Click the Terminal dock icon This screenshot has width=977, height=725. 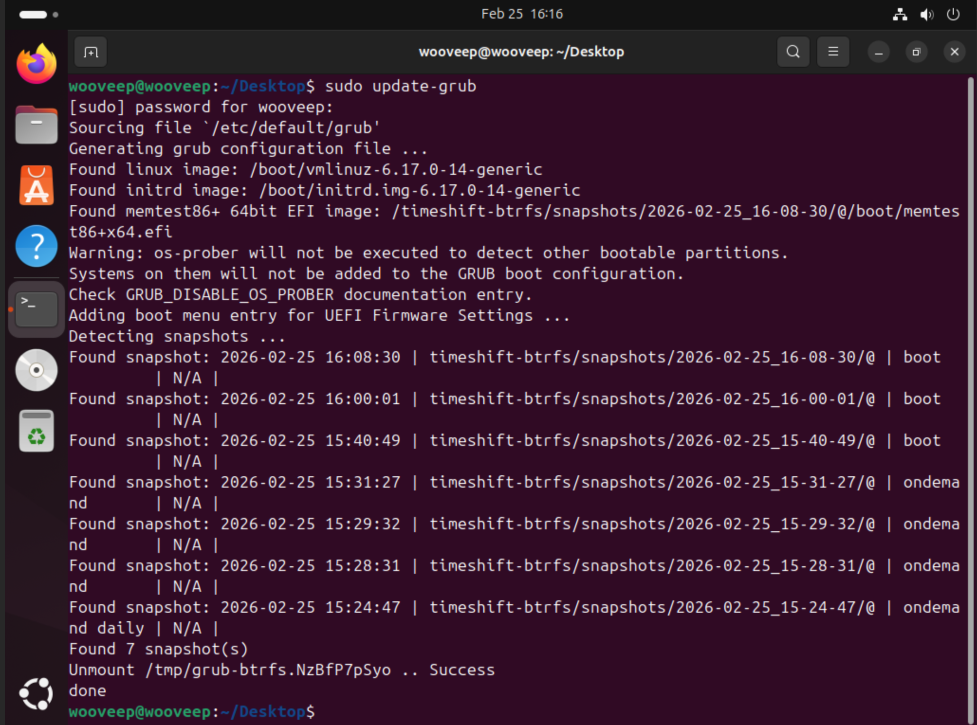tap(37, 309)
